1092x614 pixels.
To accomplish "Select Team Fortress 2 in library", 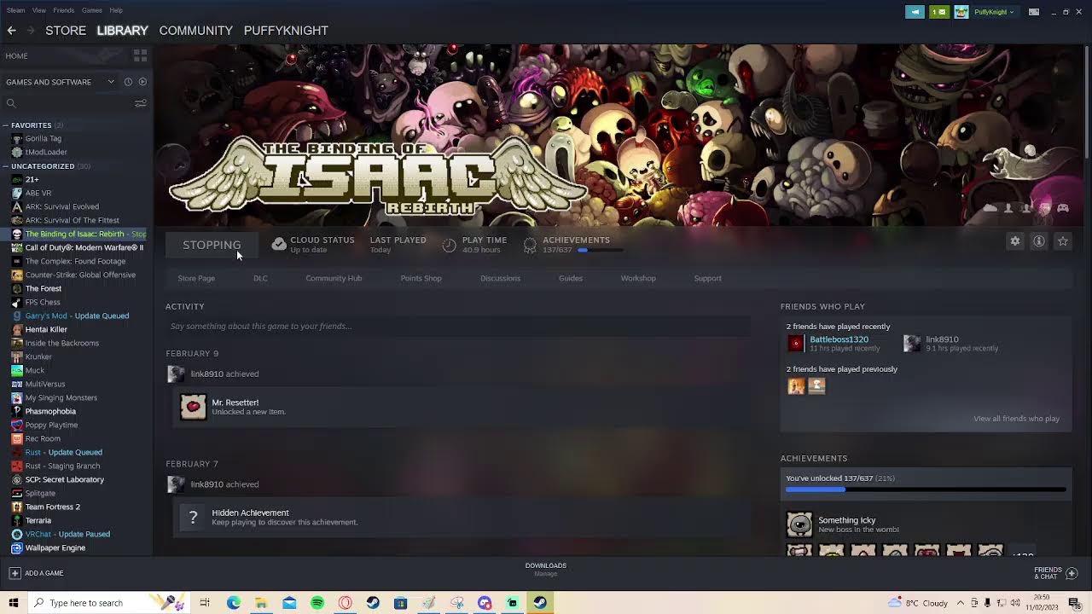I will click(53, 507).
